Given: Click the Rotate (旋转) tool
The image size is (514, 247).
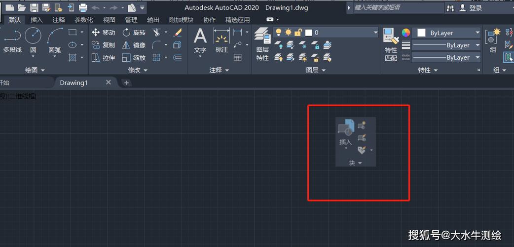Looking at the screenshot, I should pos(134,32).
